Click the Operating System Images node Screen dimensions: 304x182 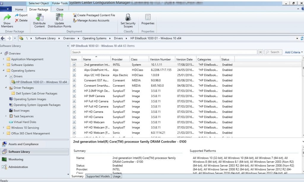point(30,99)
